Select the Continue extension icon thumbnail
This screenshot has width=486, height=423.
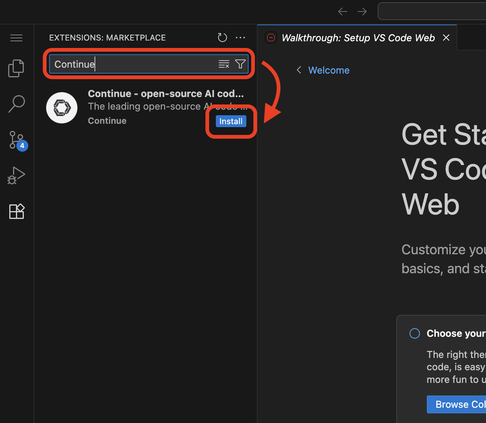tap(62, 108)
